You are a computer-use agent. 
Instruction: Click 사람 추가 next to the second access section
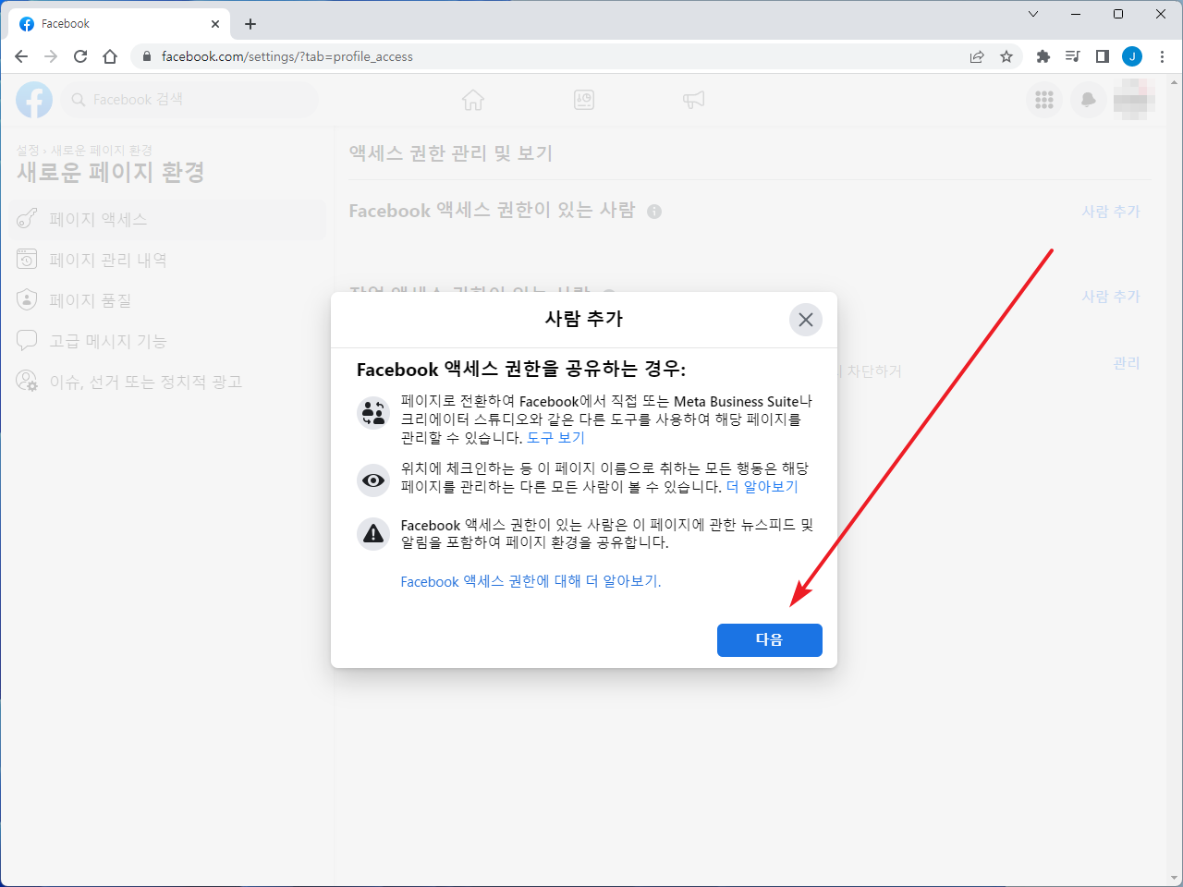point(1111,297)
